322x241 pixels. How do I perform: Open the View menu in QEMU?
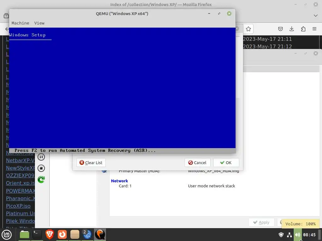pos(39,23)
